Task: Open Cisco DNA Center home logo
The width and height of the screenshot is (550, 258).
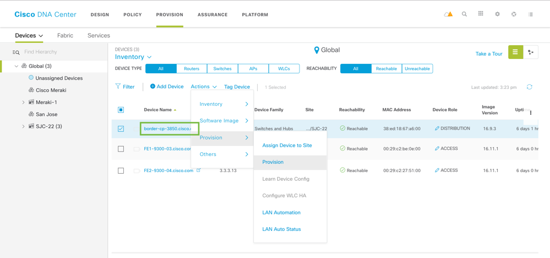Action: click(x=45, y=14)
